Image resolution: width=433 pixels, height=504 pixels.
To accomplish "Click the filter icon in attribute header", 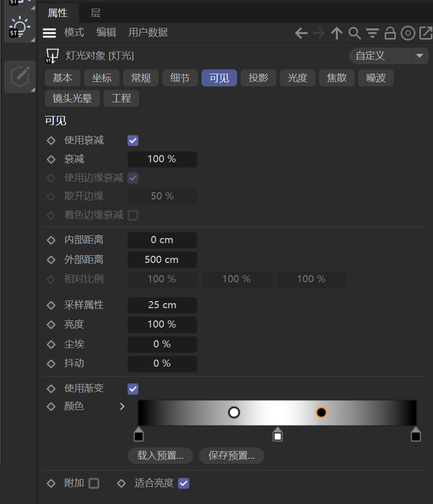I will pyautogui.click(x=372, y=34).
